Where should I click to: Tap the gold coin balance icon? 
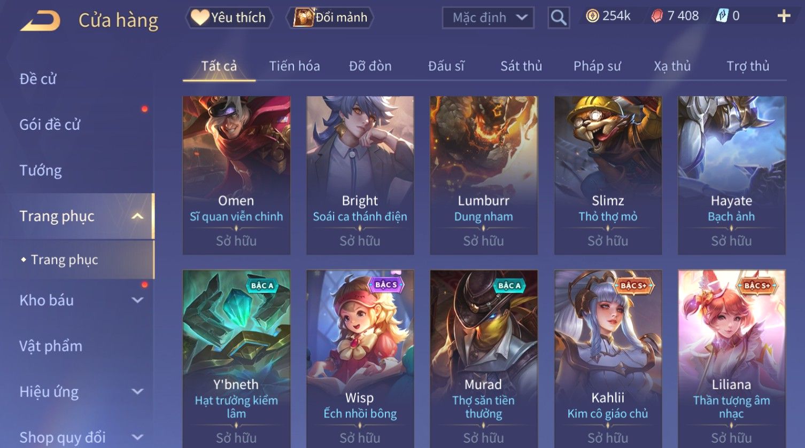(x=592, y=16)
